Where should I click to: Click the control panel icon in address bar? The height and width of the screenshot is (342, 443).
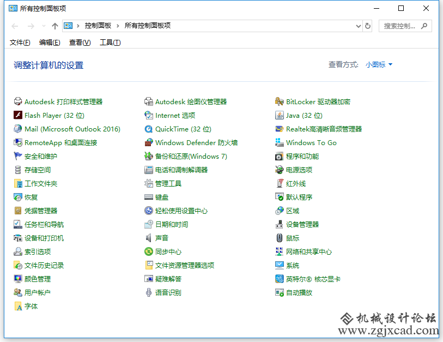coord(68,26)
